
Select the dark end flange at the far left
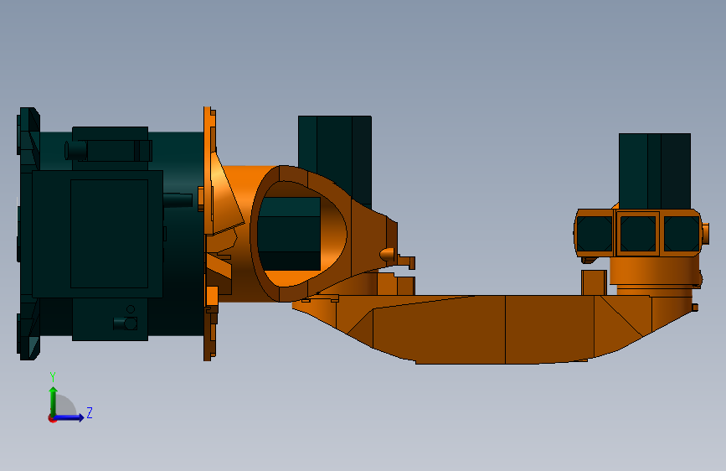click(28, 234)
